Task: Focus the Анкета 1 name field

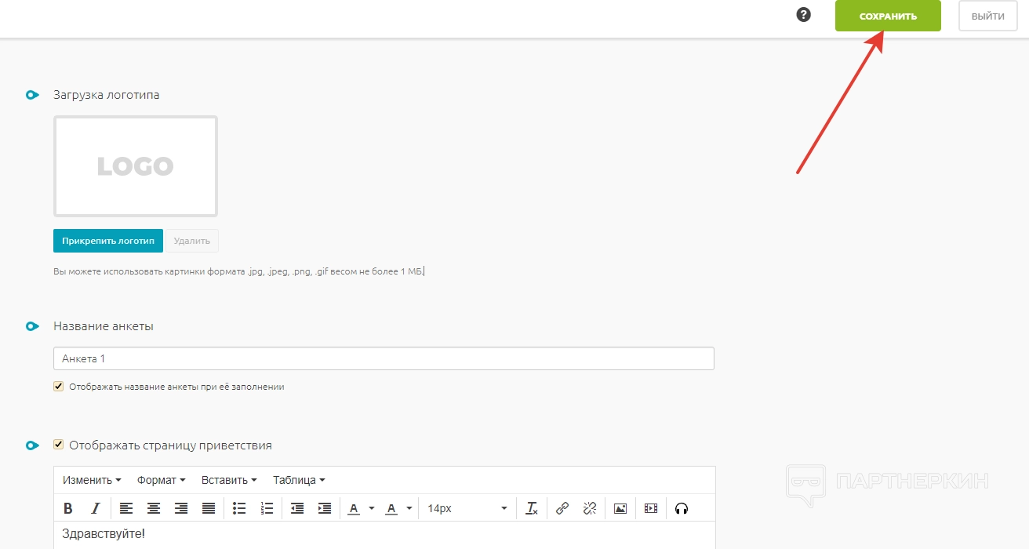Action: 384,358
